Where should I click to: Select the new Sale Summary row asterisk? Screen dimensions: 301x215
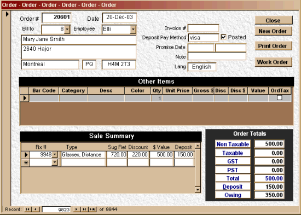[x=26, y=162]
